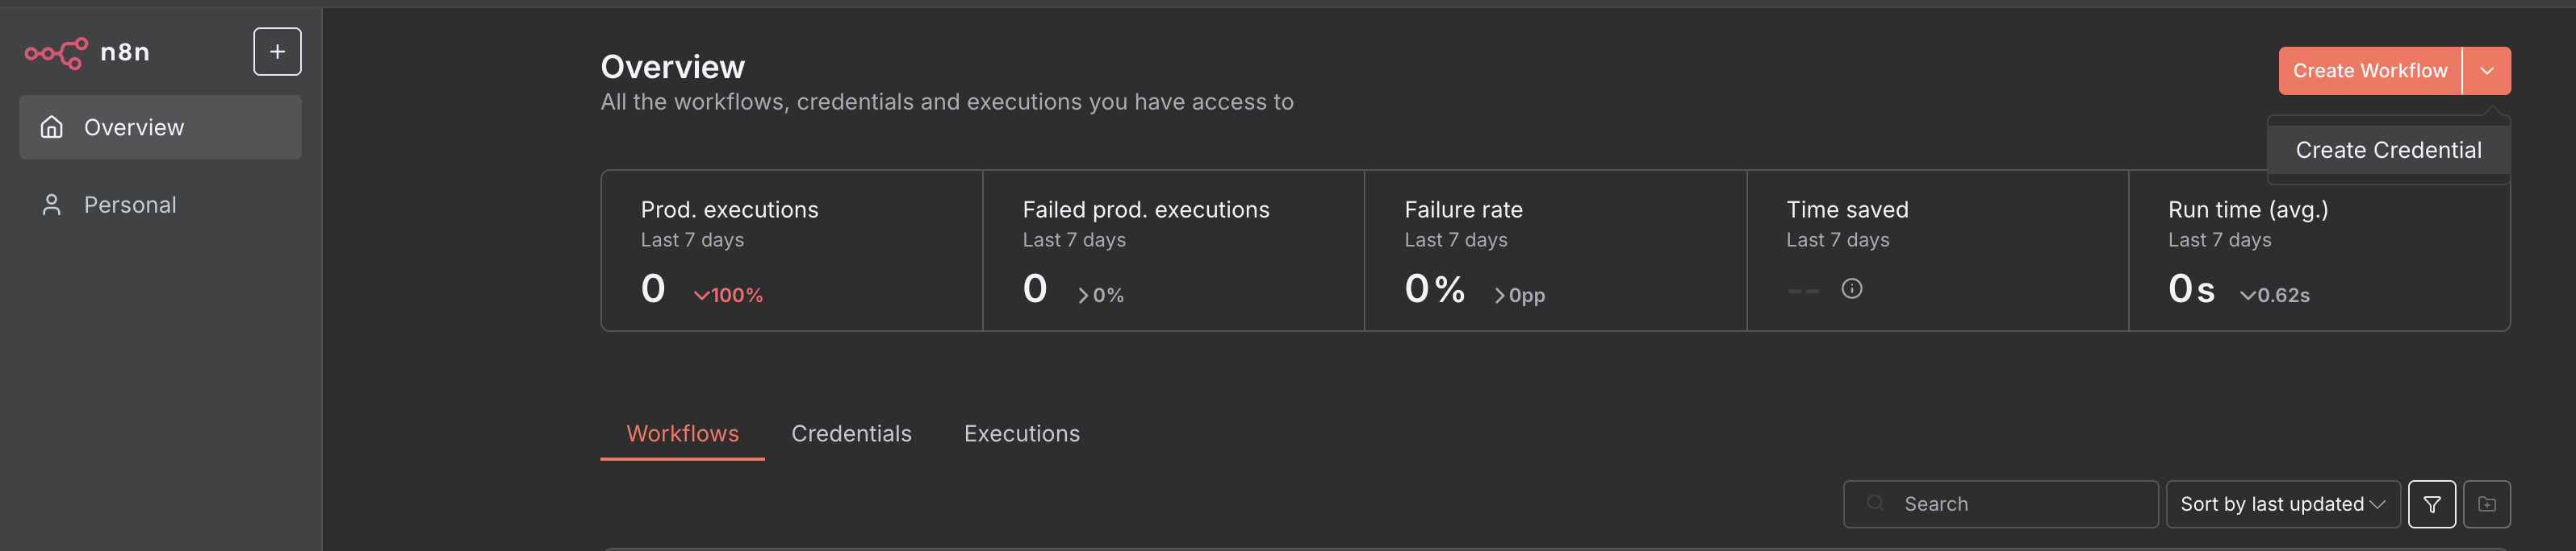Switch to the Executions tab
This screenshot has width=2576, height=551.
click(1021, 433)
